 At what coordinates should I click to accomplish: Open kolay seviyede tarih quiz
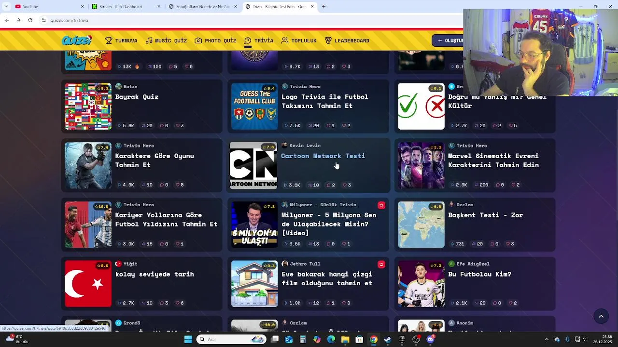pyautogui.click(x=154, y=274)
